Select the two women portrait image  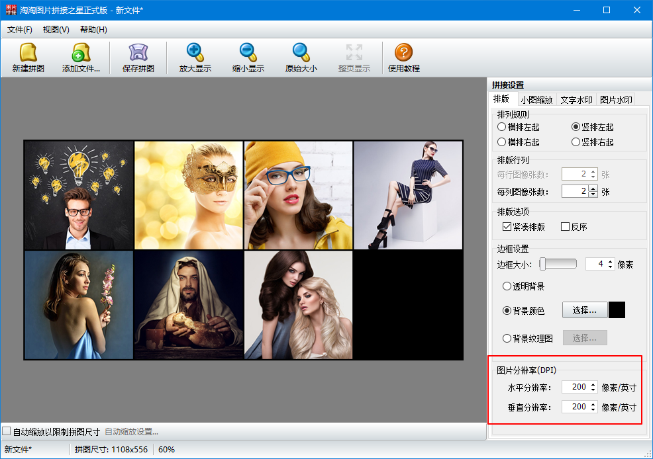pyautogui.click(x=298, y=305)
